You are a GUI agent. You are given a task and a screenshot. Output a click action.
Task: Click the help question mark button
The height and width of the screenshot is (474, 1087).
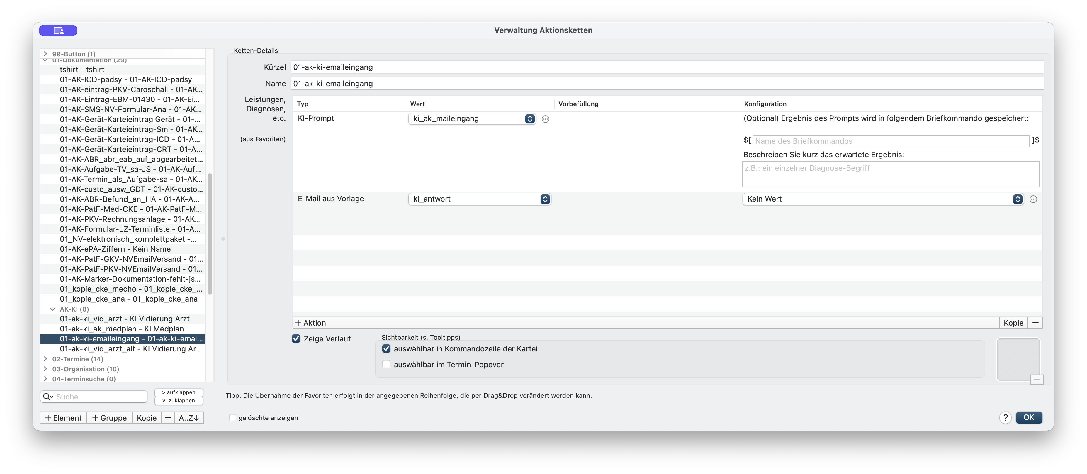tap(1005, 417)
